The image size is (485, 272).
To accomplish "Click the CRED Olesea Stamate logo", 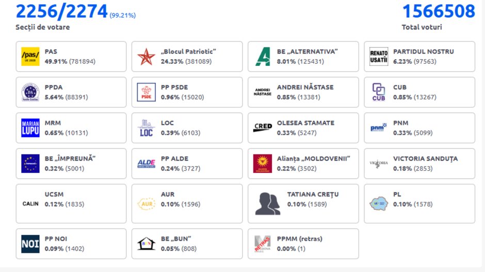I will [x=263, y=128].
